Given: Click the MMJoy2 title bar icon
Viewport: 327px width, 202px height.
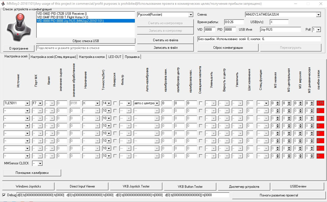Looking at the screenshot, I should point(3,3).
